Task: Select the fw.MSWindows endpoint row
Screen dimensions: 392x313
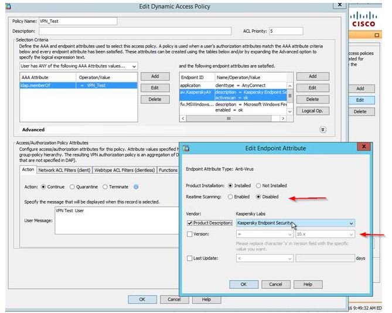Action: point(233,107)
